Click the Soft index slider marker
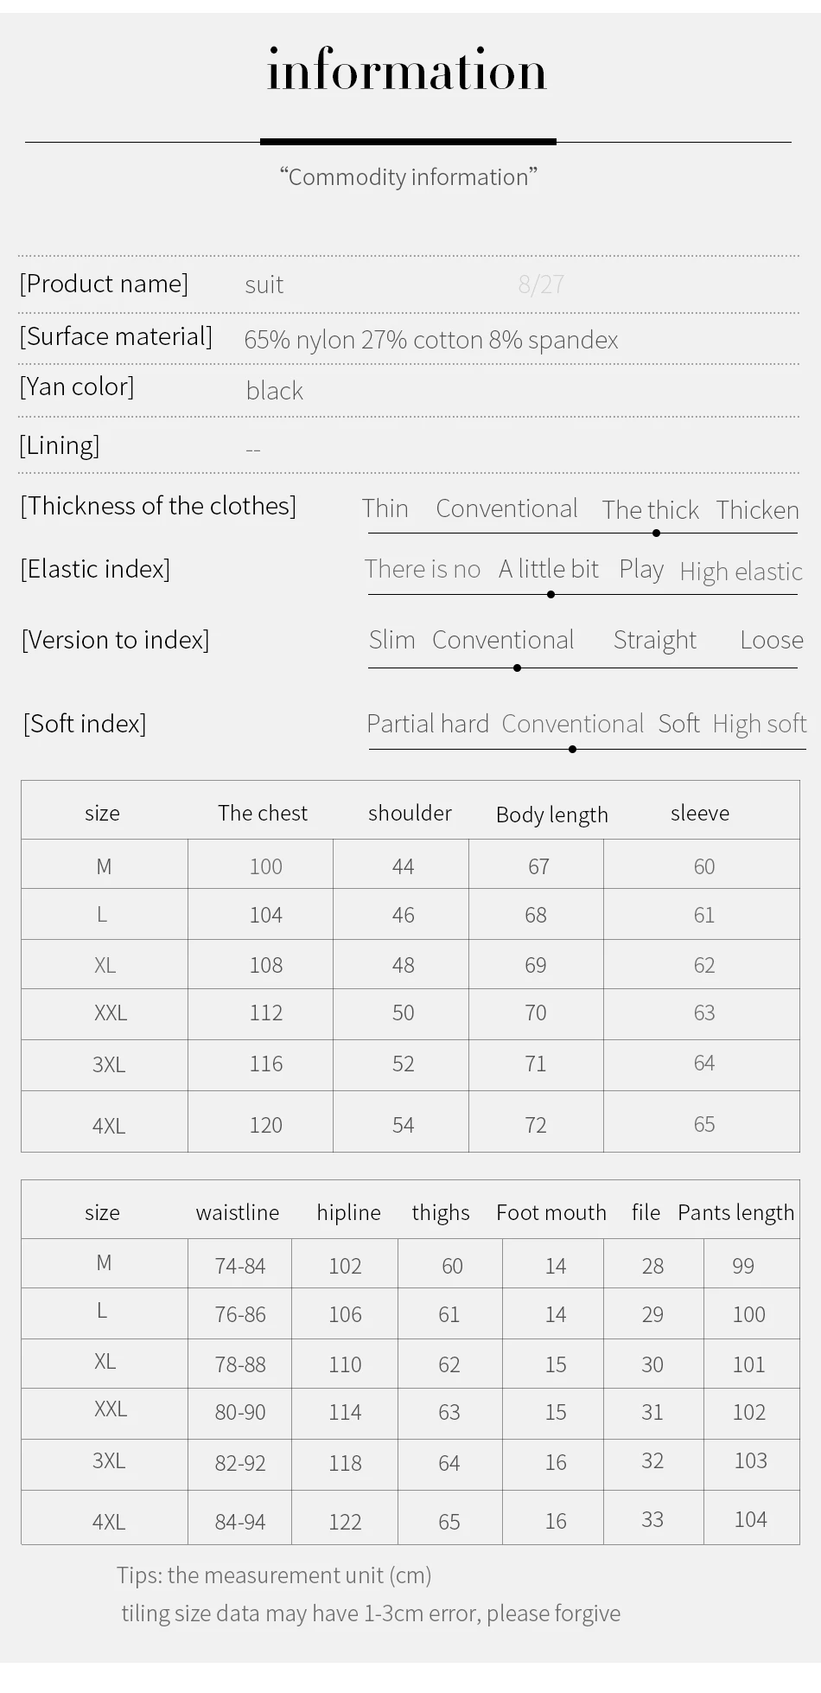The width and height of the screenshot is (821, 1693). coord(572,749)
